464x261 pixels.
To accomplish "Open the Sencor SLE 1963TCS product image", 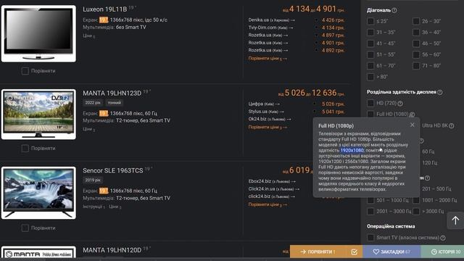I will pos(38,193).
